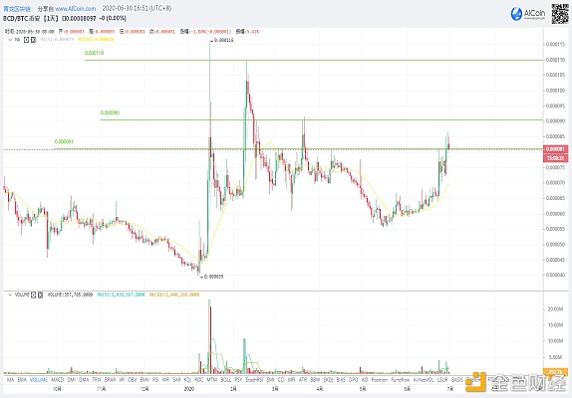
Task: Select the SAR indicator tab
Action: [176, 380]
